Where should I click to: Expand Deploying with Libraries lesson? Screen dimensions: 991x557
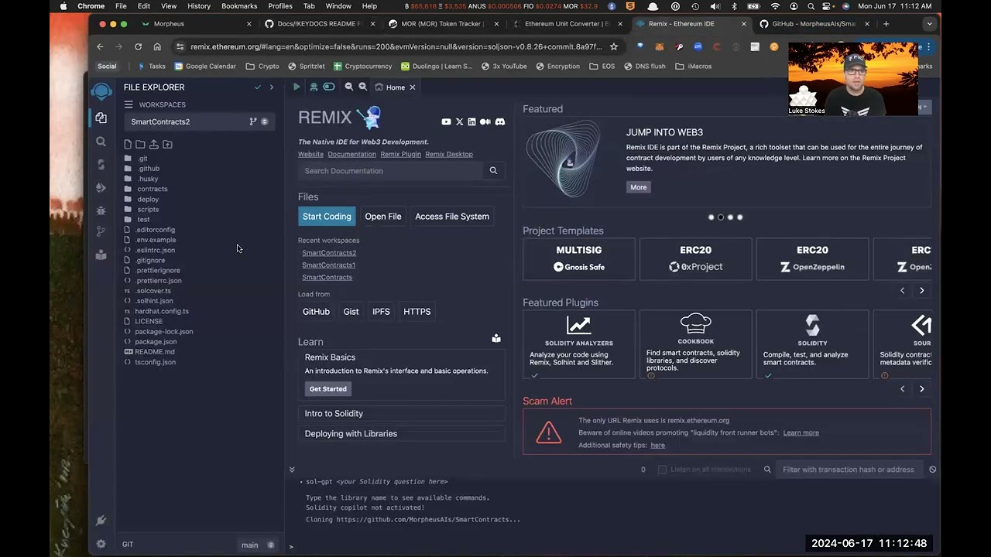[402, 434]
